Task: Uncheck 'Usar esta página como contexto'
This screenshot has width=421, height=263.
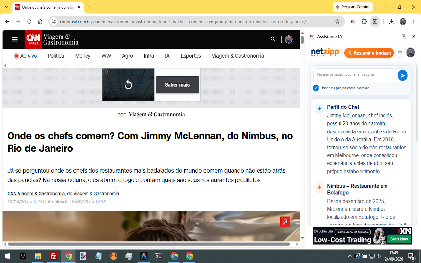Action: click(x=316, y=88)
